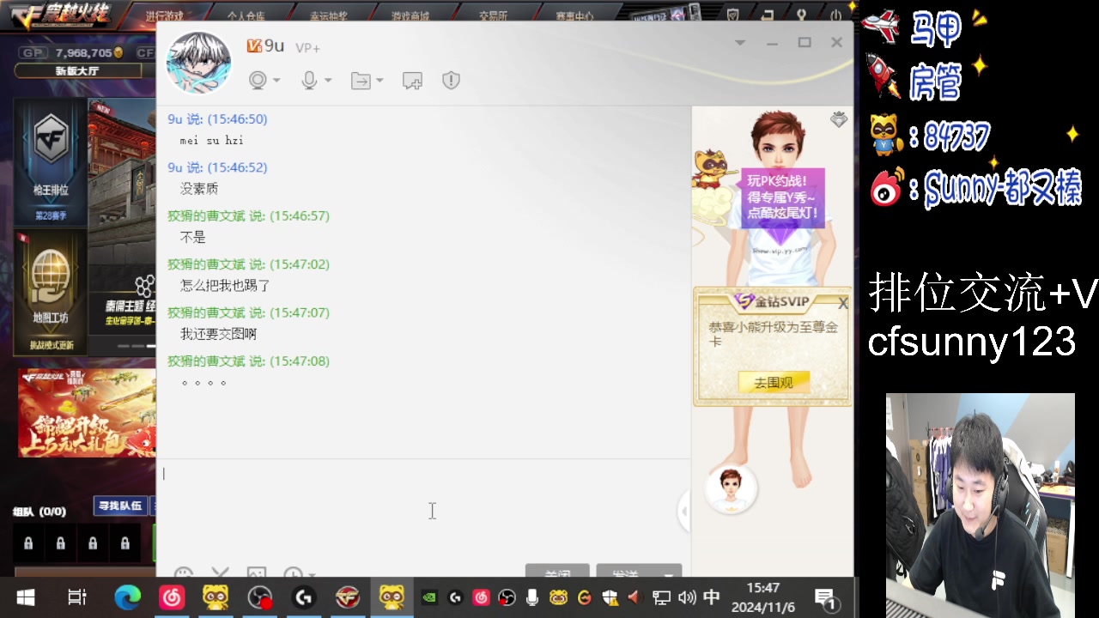Viewport: 1099px width, 618px height.
Task: Click the 新版大厅 button in CrossFire
Action: pyautogui.click(x=77, y=70)
